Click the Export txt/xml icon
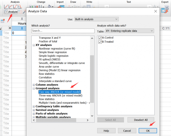 point(165,10)
